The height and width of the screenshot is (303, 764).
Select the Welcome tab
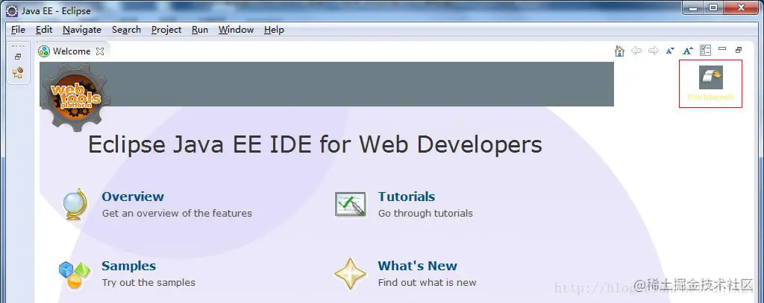click(x=72, y=51)
